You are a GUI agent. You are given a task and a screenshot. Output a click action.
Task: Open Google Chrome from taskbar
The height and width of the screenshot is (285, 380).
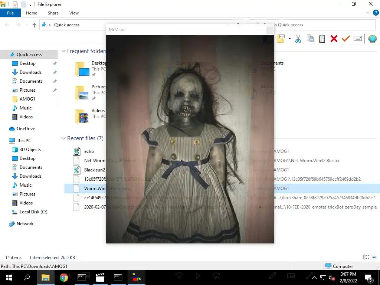click(64, 278)
